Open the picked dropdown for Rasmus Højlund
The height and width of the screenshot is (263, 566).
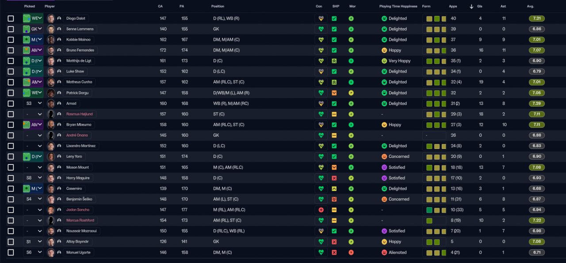pos(33,114)
